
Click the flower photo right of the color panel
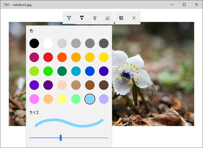153,74
